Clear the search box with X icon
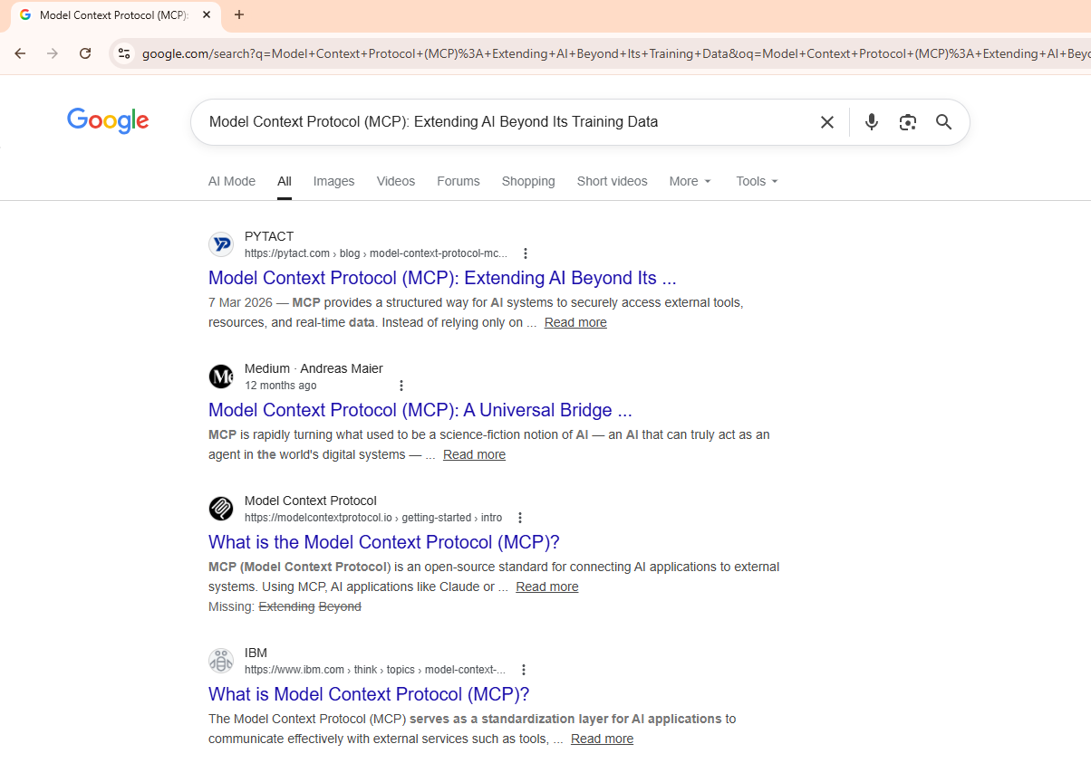 point(826,122)
